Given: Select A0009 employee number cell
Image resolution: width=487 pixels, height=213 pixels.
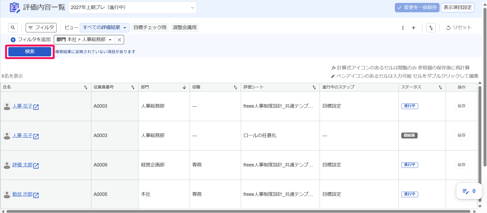Looking at the screenshot, I should pos(115,165).
